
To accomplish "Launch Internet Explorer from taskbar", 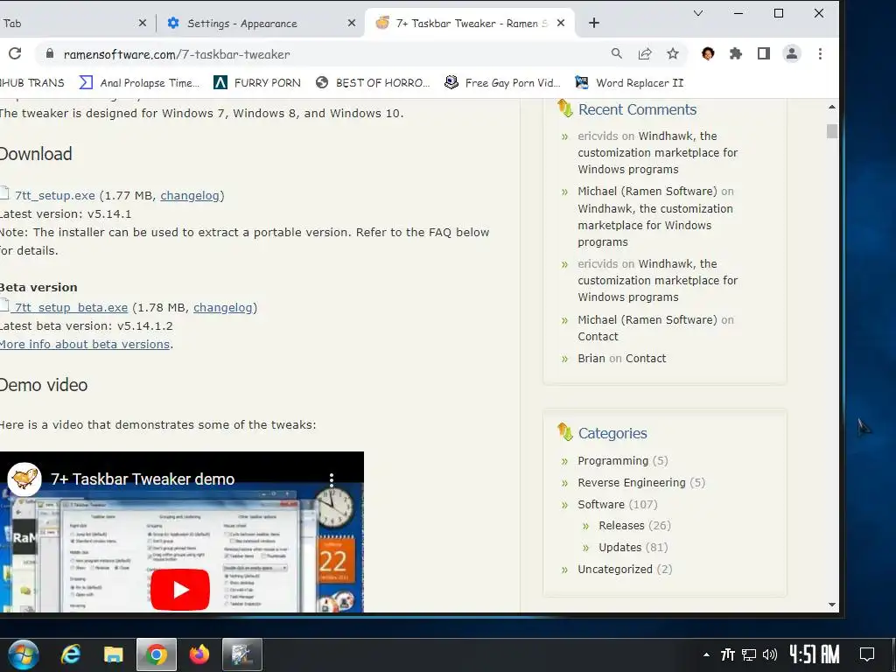I will (x=71, y=654).
